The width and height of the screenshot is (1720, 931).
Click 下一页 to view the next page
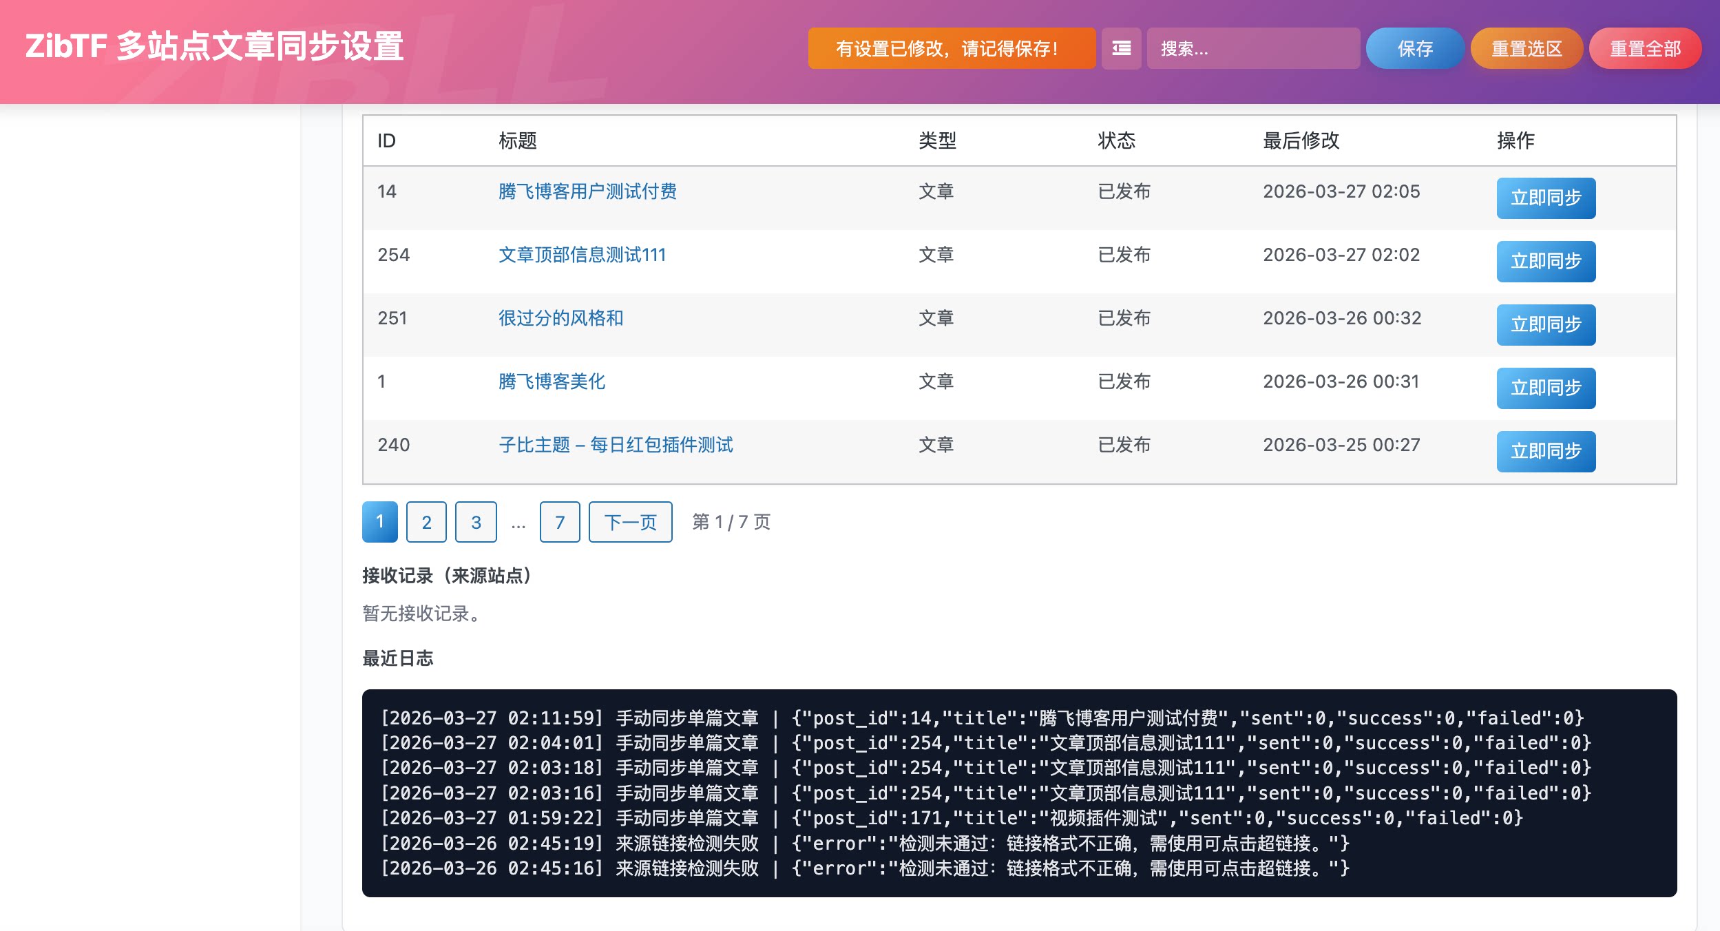click(x=630, y=521)
